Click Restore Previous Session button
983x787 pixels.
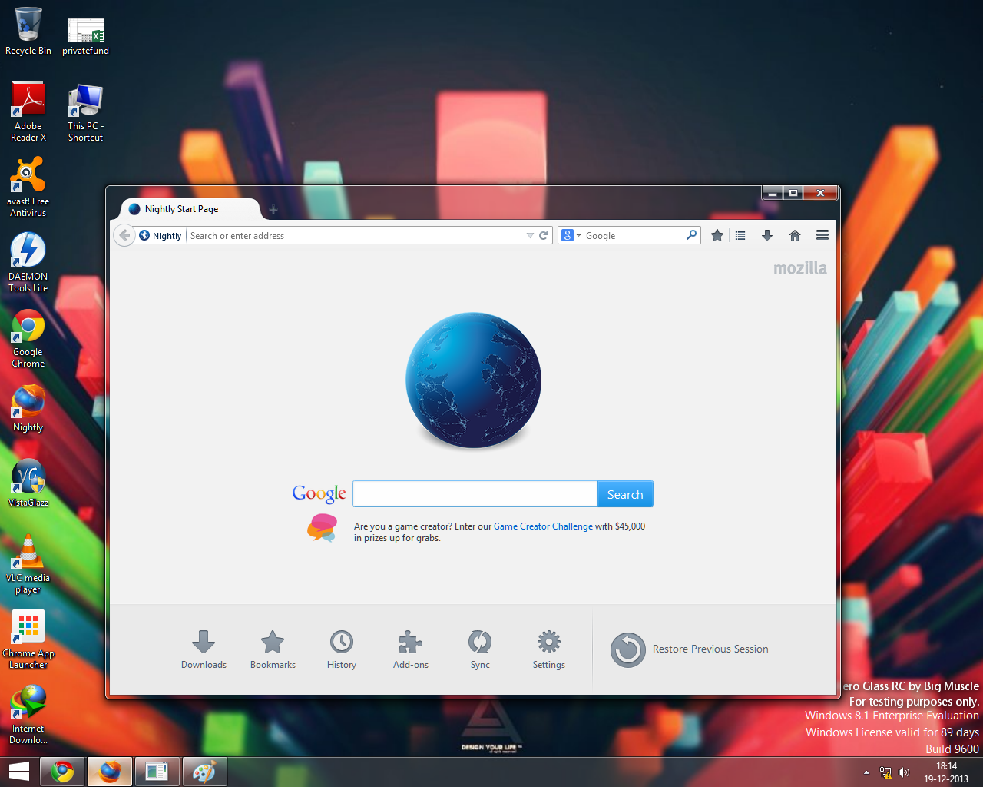click(690, 649)
